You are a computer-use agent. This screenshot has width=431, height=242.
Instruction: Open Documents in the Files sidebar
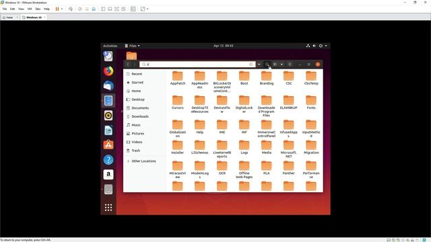(x=144, y=108)
